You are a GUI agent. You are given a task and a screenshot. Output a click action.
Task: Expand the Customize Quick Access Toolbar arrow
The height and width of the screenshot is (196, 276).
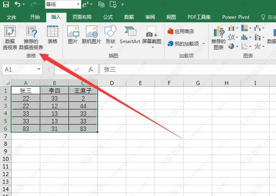123,4
